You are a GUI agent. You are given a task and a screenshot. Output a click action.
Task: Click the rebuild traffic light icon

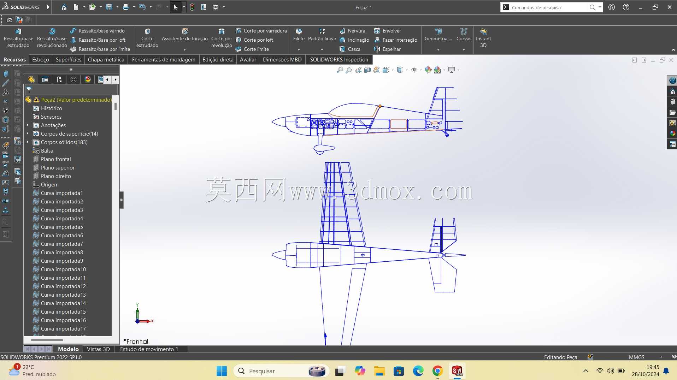pyautogui.click(x=192, y=7)
